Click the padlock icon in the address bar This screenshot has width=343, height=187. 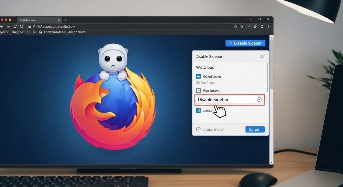pyautogui.click(x=29, y=26)
